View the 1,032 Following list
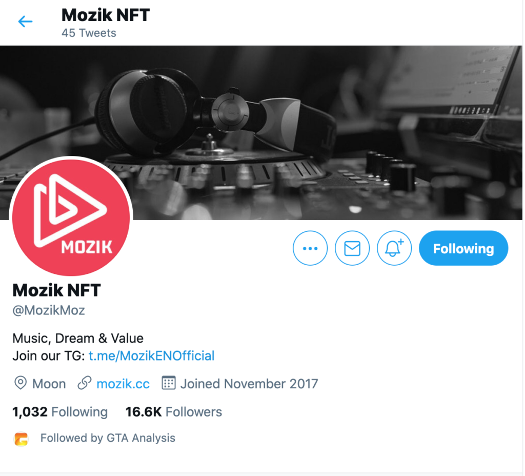The width and height of the screenshot is (525, 476). [x=60, y=412]
